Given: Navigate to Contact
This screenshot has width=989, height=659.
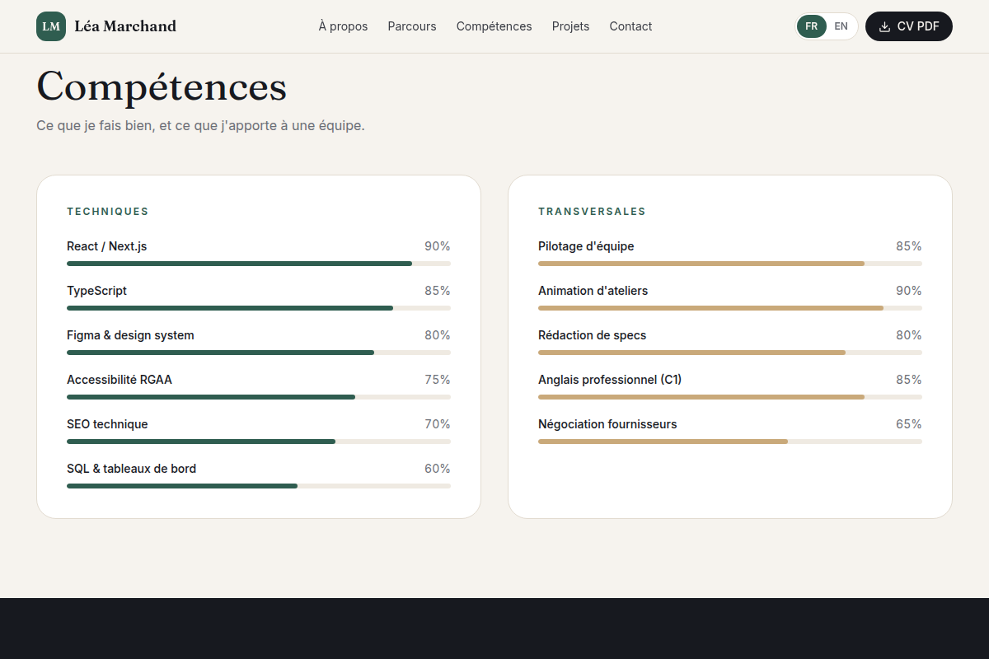Looking at the screenshot, I should pos(630,26).
